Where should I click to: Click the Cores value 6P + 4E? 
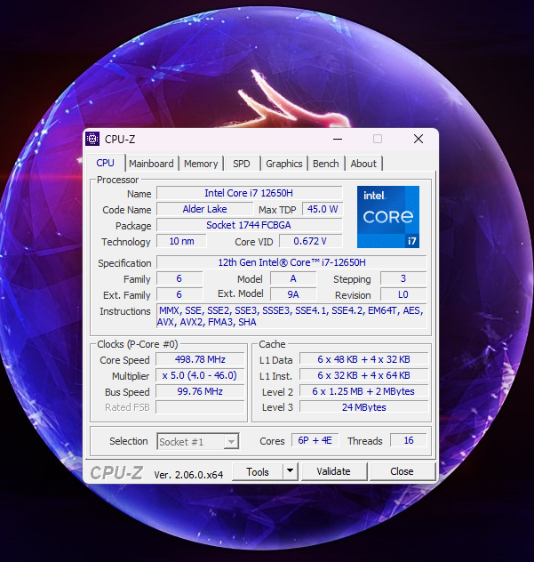point(315,440)
